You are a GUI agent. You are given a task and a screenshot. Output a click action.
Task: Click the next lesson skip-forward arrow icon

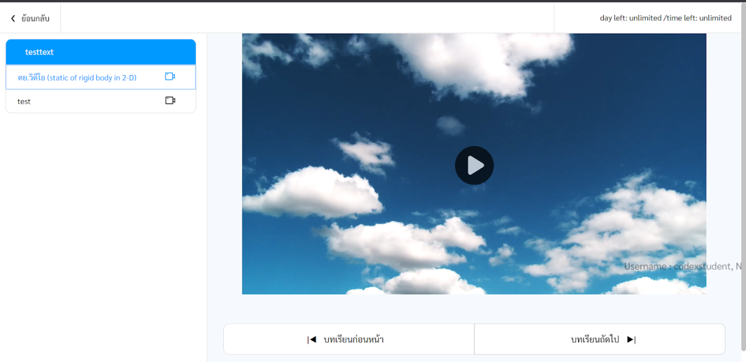631,340
